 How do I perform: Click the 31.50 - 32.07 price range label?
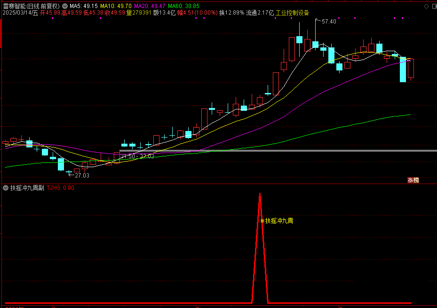coord(137,156)
